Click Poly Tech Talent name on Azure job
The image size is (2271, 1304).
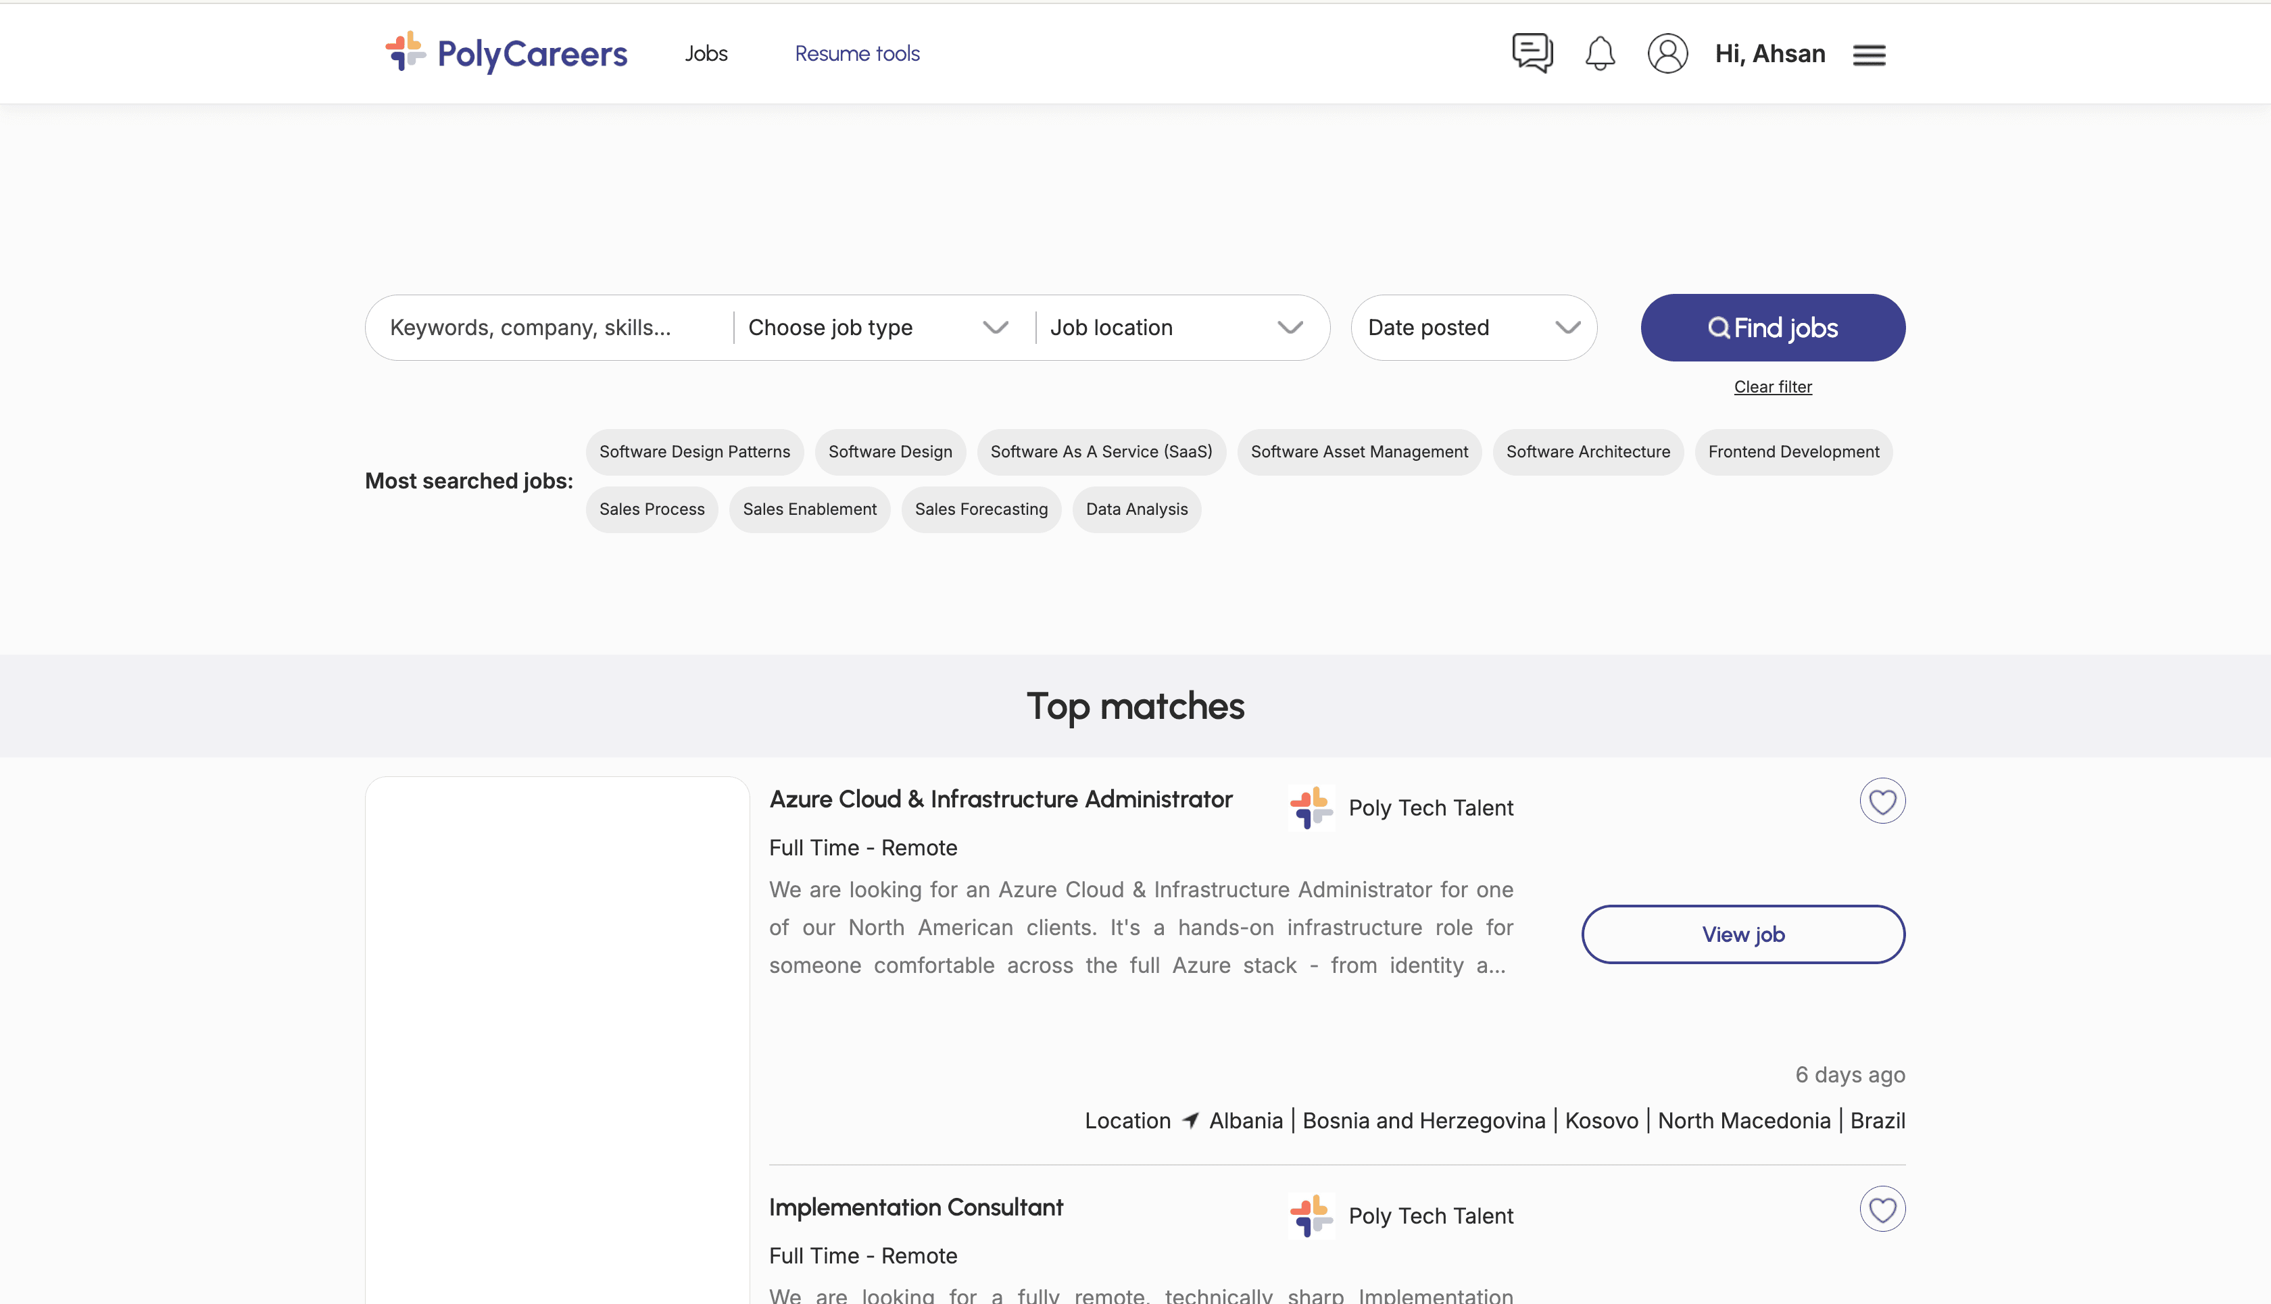[1431, 808]
